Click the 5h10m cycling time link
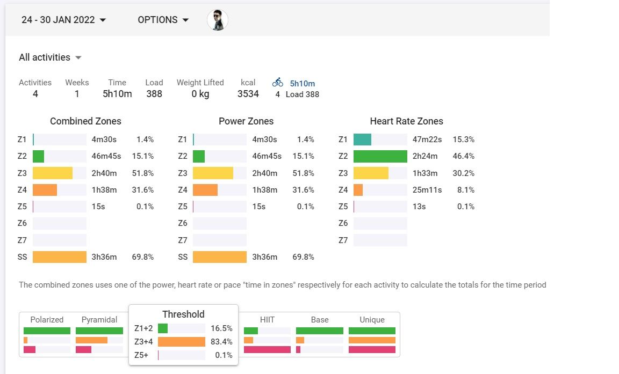Screen dimensions: 619x374 (x=302, y=83)
